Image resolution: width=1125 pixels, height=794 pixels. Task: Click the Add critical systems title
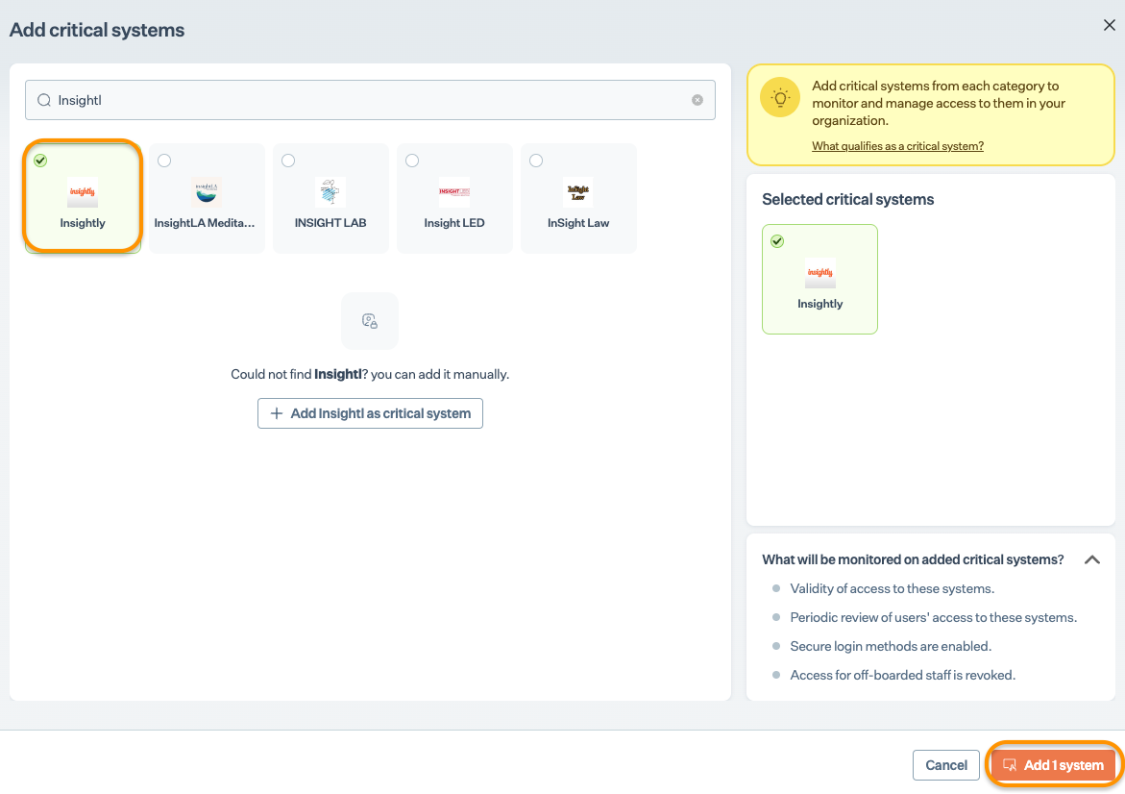coord(97,30)
